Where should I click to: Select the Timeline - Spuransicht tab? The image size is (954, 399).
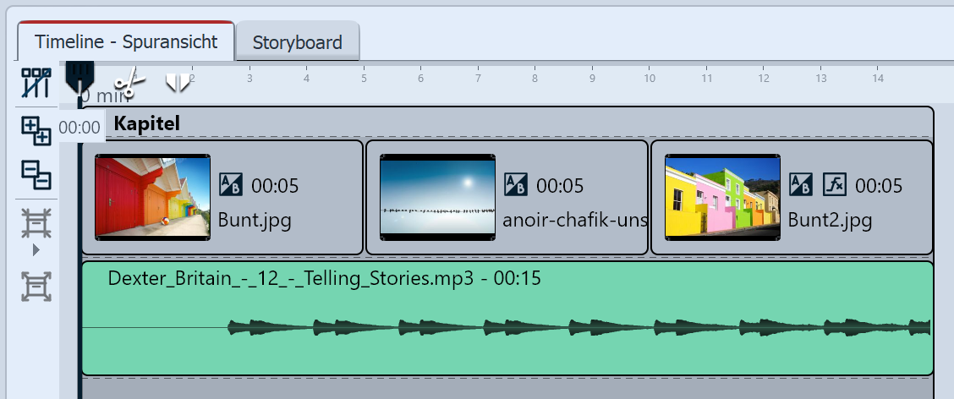pos(125,41)
